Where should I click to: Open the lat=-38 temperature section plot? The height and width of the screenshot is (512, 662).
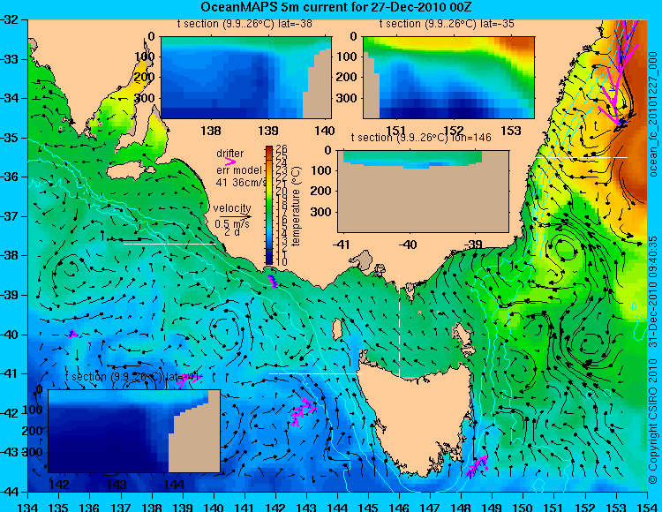tap(246, 78)
